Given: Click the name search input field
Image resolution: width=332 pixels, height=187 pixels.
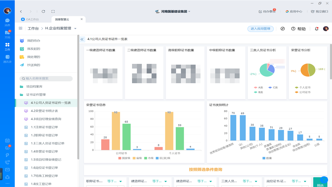Looking at the screenshot, I should [46, 78].
